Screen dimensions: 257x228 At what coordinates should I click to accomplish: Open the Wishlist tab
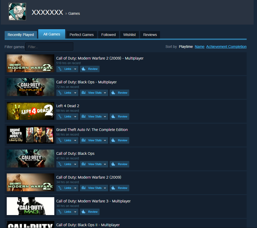coord(129,35)
